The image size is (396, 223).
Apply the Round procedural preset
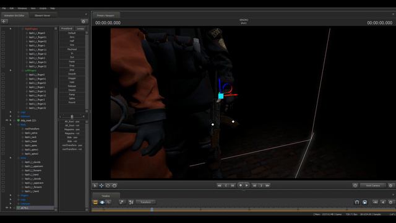72,102
